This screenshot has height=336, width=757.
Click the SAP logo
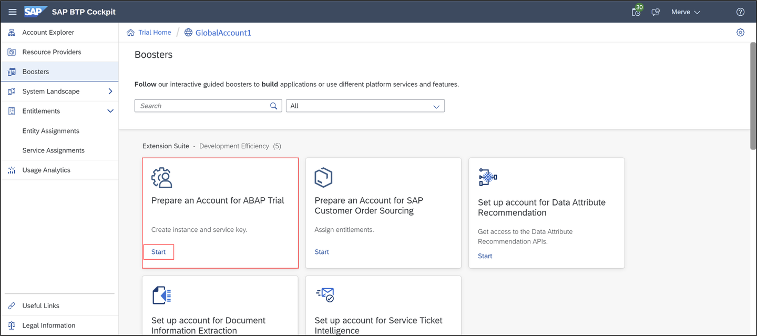point(36,12)
